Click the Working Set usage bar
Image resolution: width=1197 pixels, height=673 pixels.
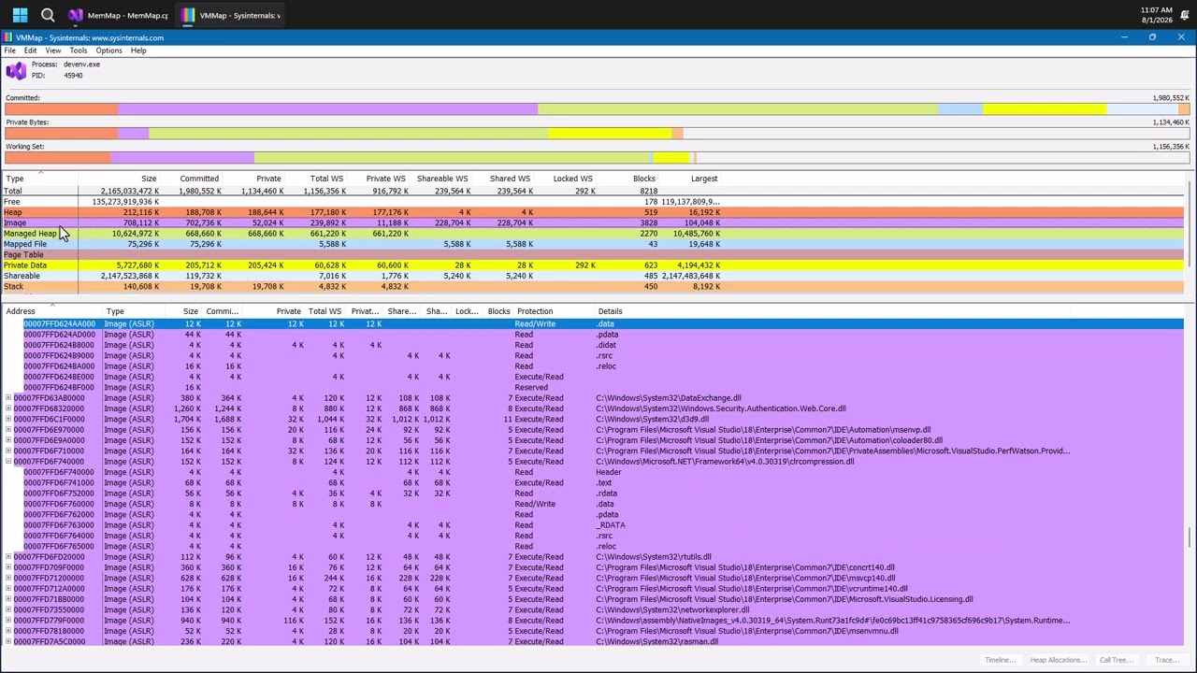point(597,158)
